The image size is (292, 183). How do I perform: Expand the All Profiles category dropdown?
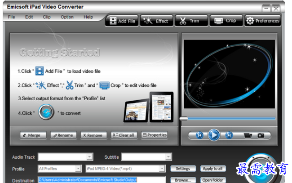click(x=78, y=169)
